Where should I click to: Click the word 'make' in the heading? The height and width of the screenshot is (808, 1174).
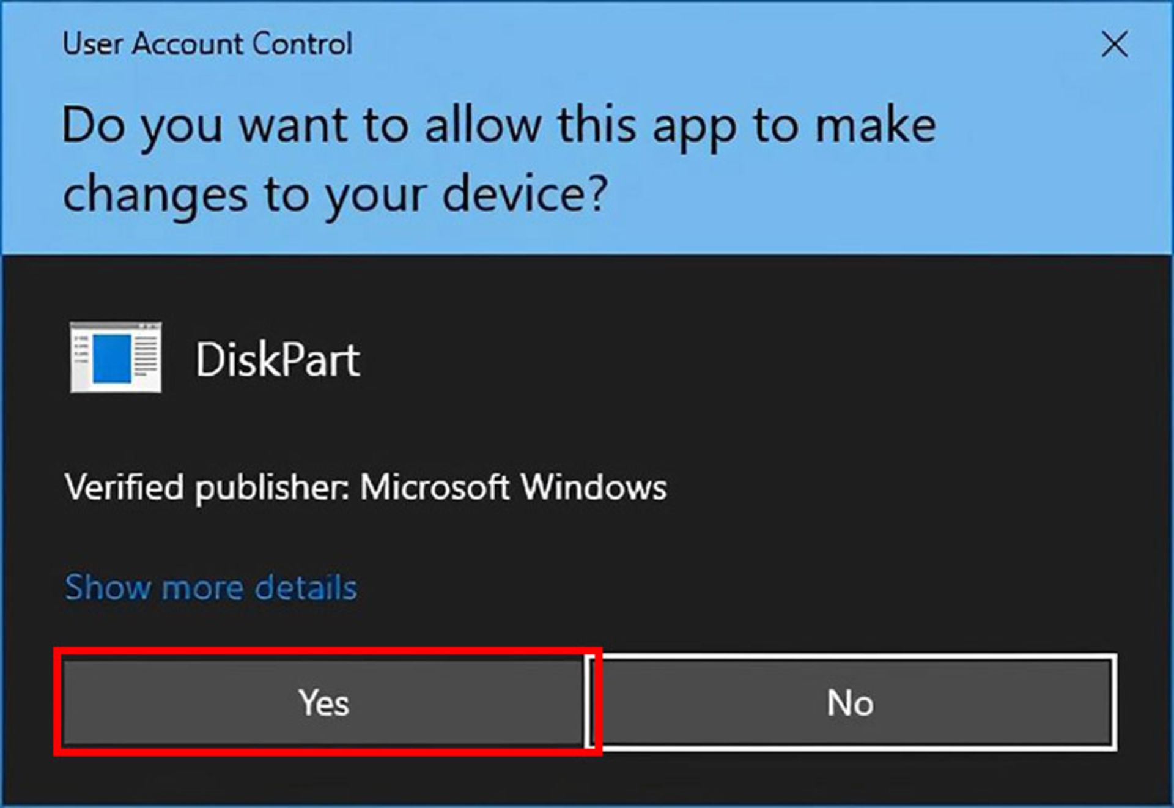[875, 126]
